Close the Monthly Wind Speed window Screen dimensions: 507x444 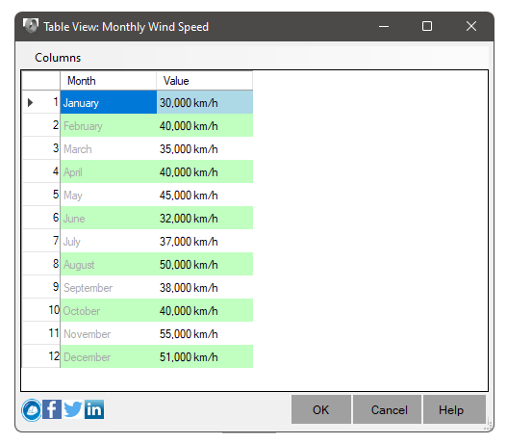point(471,26)
